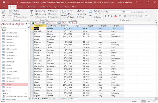Check Spelling in the records
The image size is (158, 103).
82,14
